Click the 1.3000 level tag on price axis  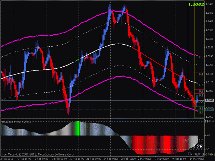[x=209, y=109]
